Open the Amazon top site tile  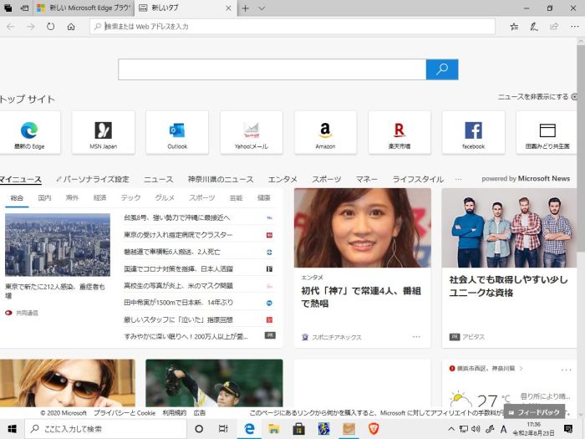[325, 132]
